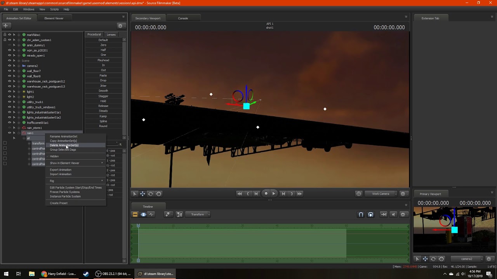Step forward one frame
This screenshot has width=497, height=279.
pyautogui.click(x=283, y=194)
